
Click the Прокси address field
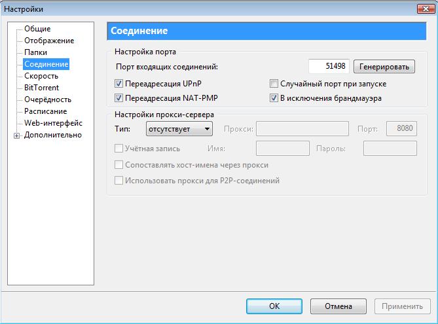tap(302, 129)
